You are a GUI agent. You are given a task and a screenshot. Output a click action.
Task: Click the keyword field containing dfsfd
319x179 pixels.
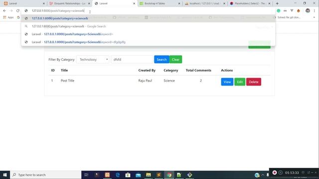click(x=132, y=60)
